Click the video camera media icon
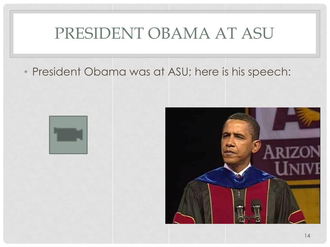The image size is (330, 247). (x=68, y=134)
